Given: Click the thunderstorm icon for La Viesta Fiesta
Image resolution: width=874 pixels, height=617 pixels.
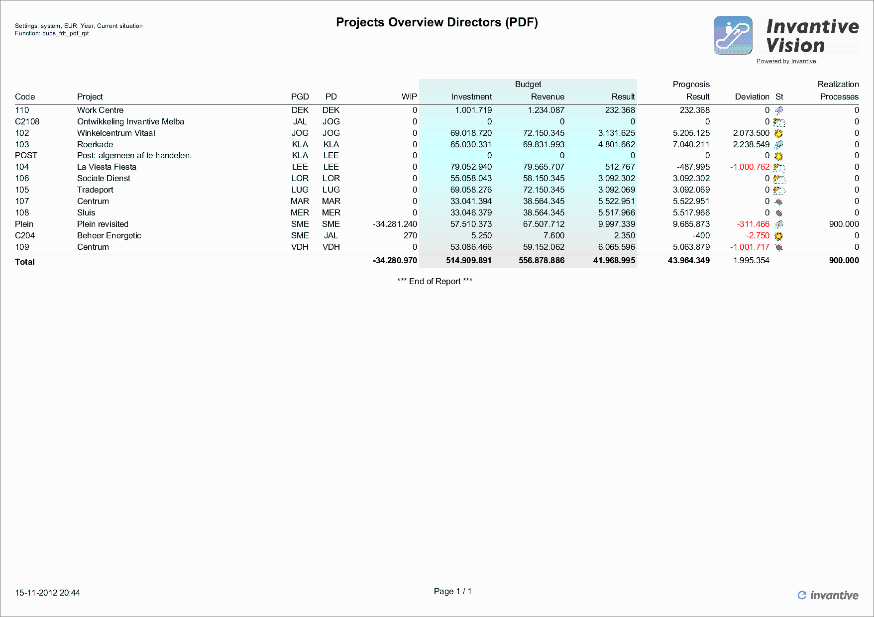Looking at the screenshot, I should (x=779, y=167).
